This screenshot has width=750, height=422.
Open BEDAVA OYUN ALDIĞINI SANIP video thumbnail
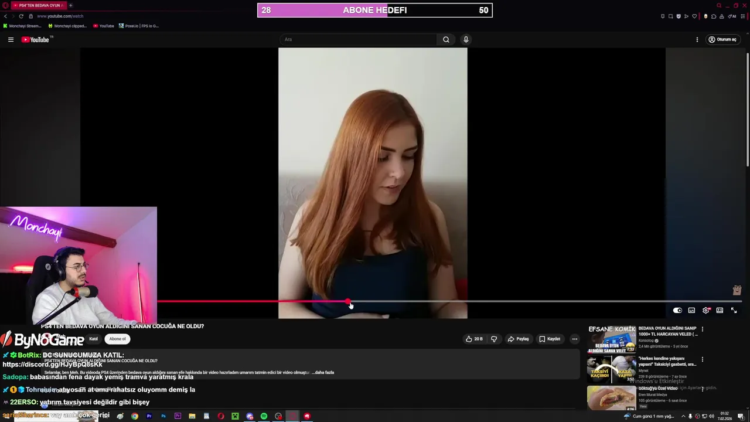click(611, 339)
